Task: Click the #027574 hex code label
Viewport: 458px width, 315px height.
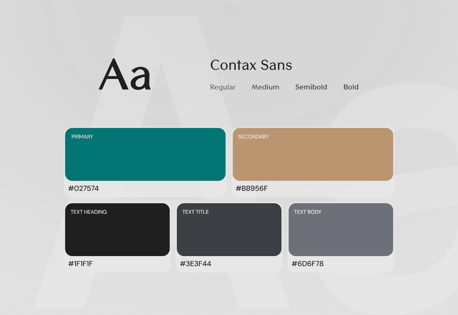Action: coord(84,188)
